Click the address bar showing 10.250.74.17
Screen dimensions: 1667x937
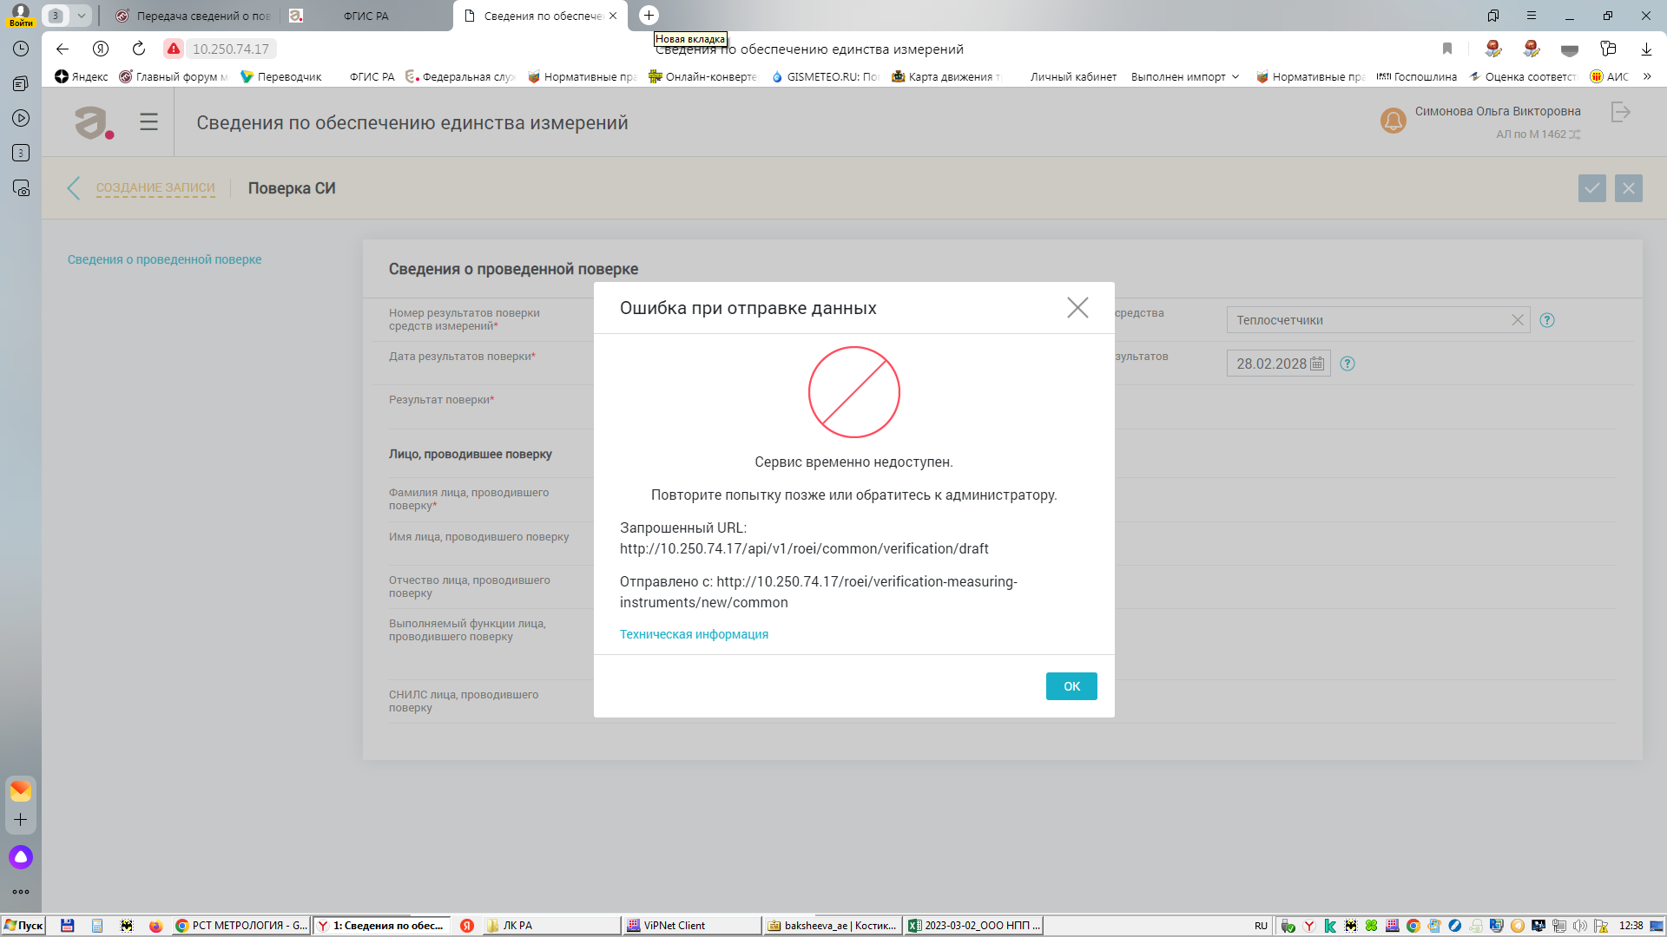(x=231, y=49)
